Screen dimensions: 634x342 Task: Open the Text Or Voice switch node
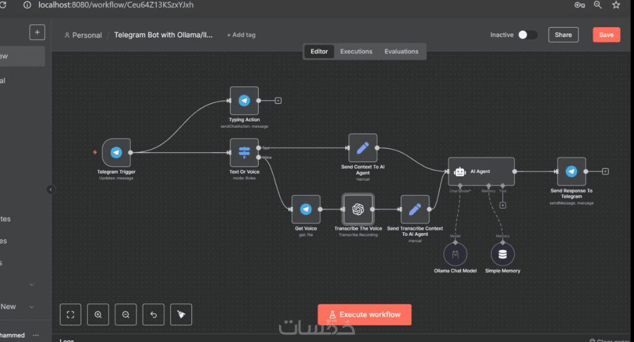[244, 152]
